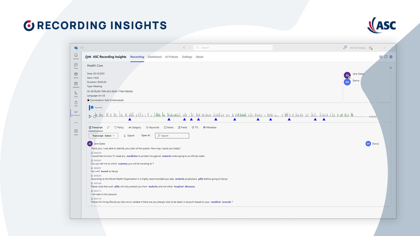Select the TTL tab

[x=195, y=128]
